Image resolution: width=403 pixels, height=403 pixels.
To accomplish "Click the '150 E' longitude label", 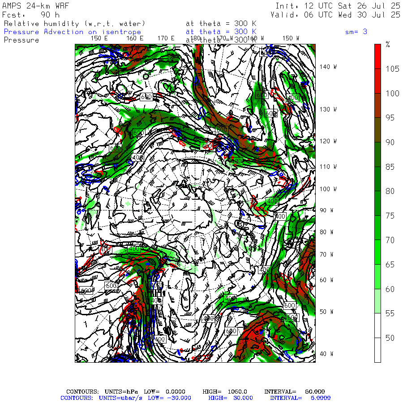I will pos(99,39).
